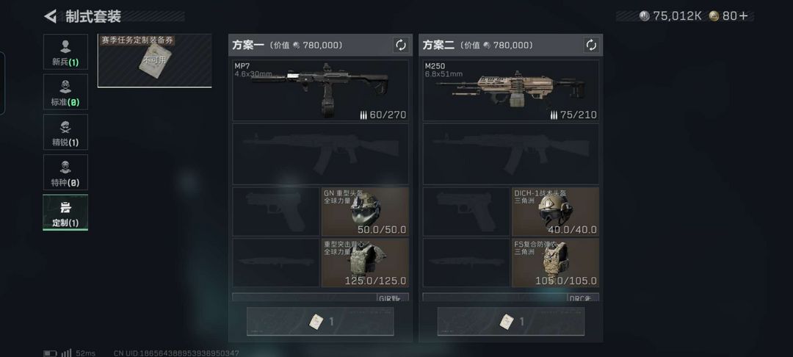Redeem 方案二 with one voucher
This screenshot has width=793, height=357.
(511, 321)
